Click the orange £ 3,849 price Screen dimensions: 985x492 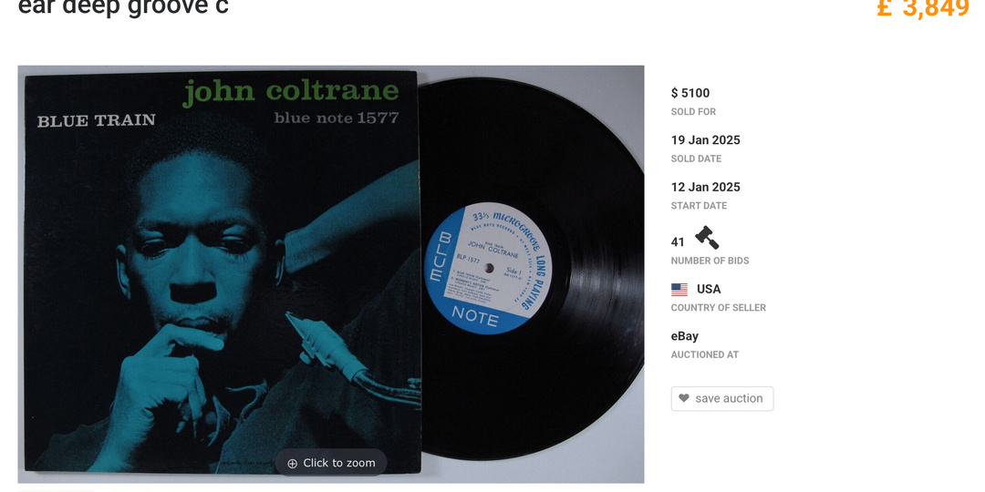pyautogui.click(x=923, y=8)
